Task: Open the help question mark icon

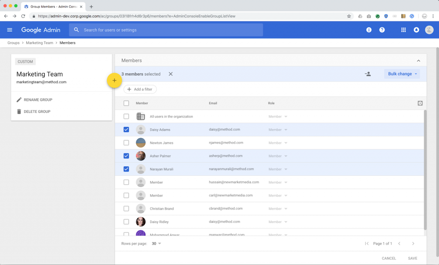Action: click(382, 30)
